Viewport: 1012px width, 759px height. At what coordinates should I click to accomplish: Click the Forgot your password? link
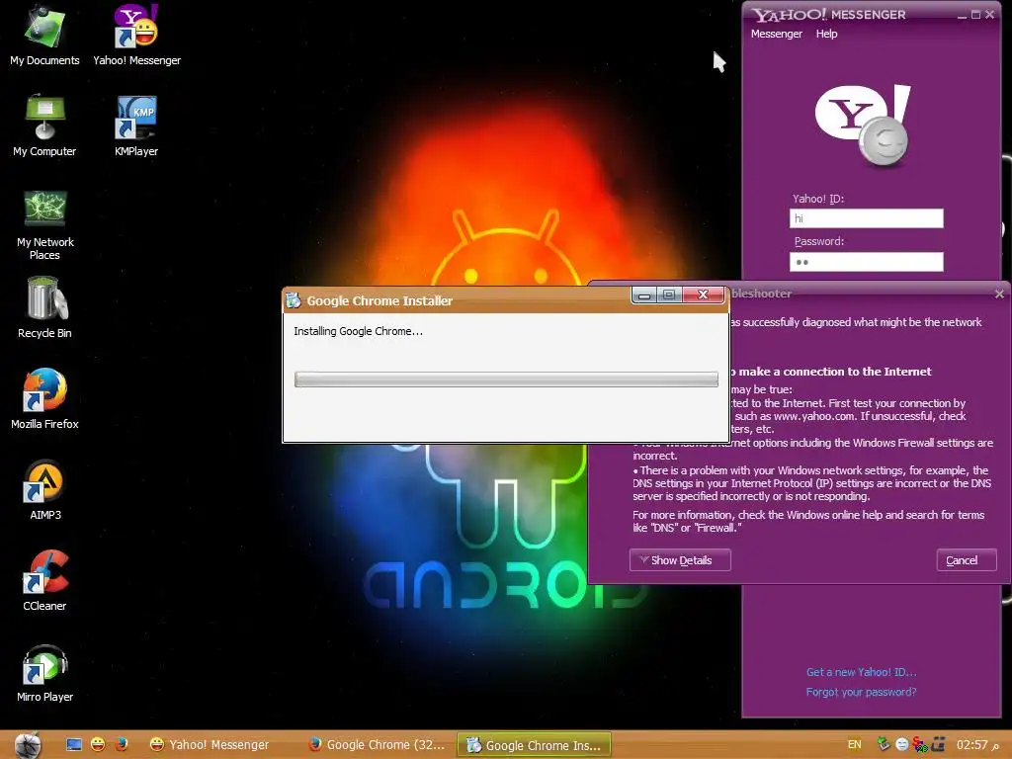(861, 692)
